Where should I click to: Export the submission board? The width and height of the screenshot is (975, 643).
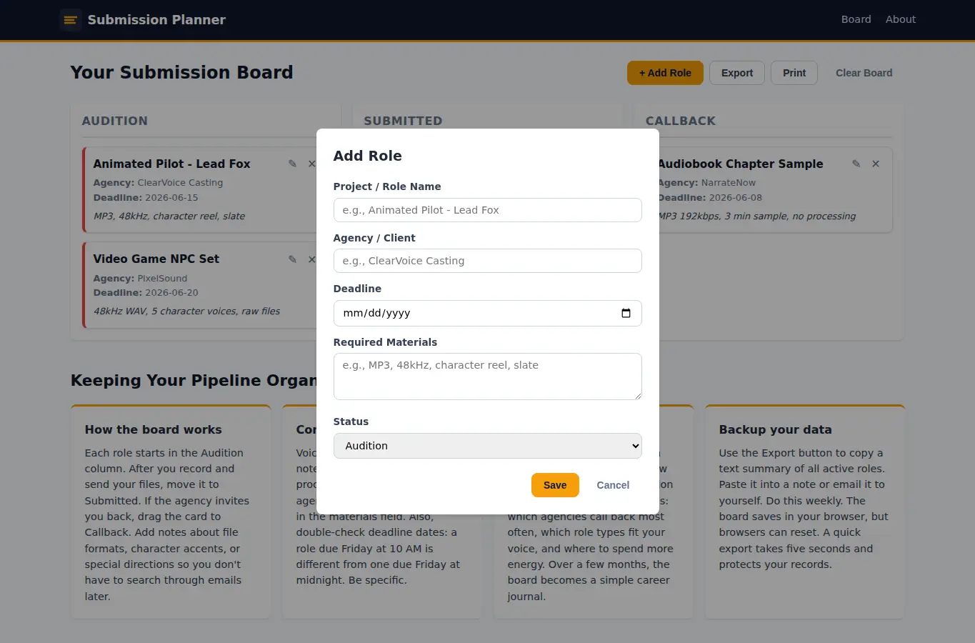[x=737, y=73]
